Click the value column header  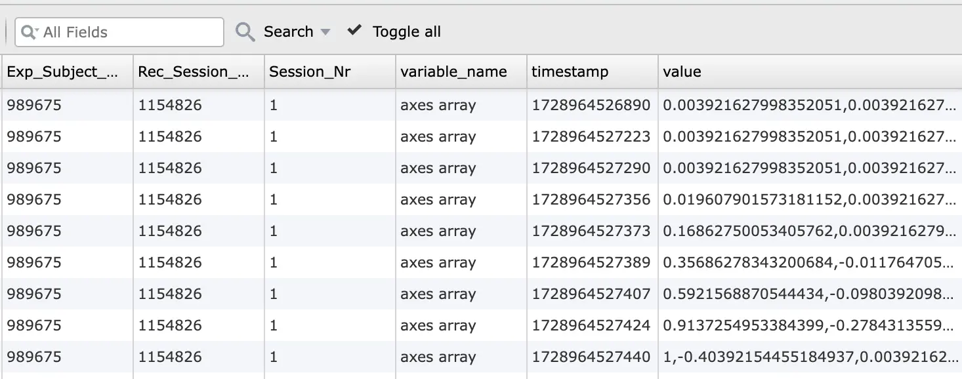coord(810,71)
